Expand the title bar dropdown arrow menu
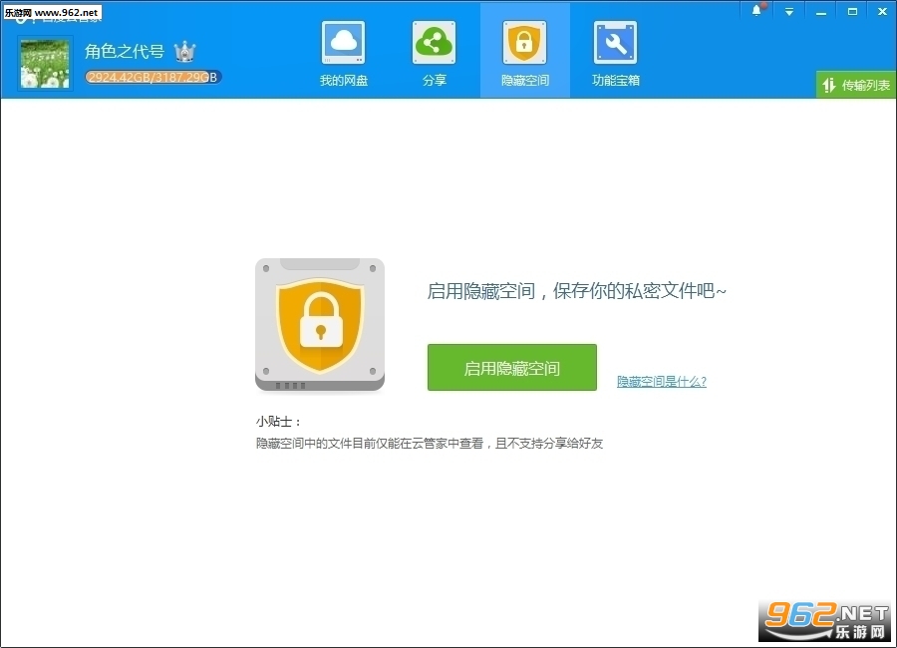The width and height of the screenshot is (897, 648). click(789, 11)
